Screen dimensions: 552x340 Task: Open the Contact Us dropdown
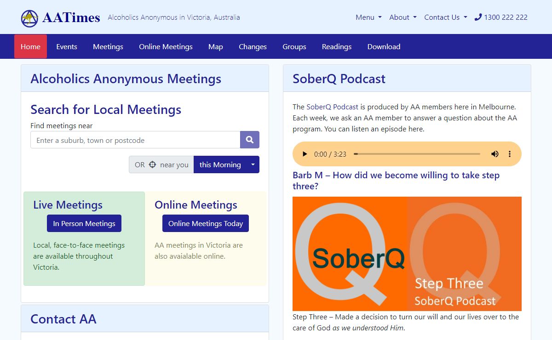(x=446, y=17)
